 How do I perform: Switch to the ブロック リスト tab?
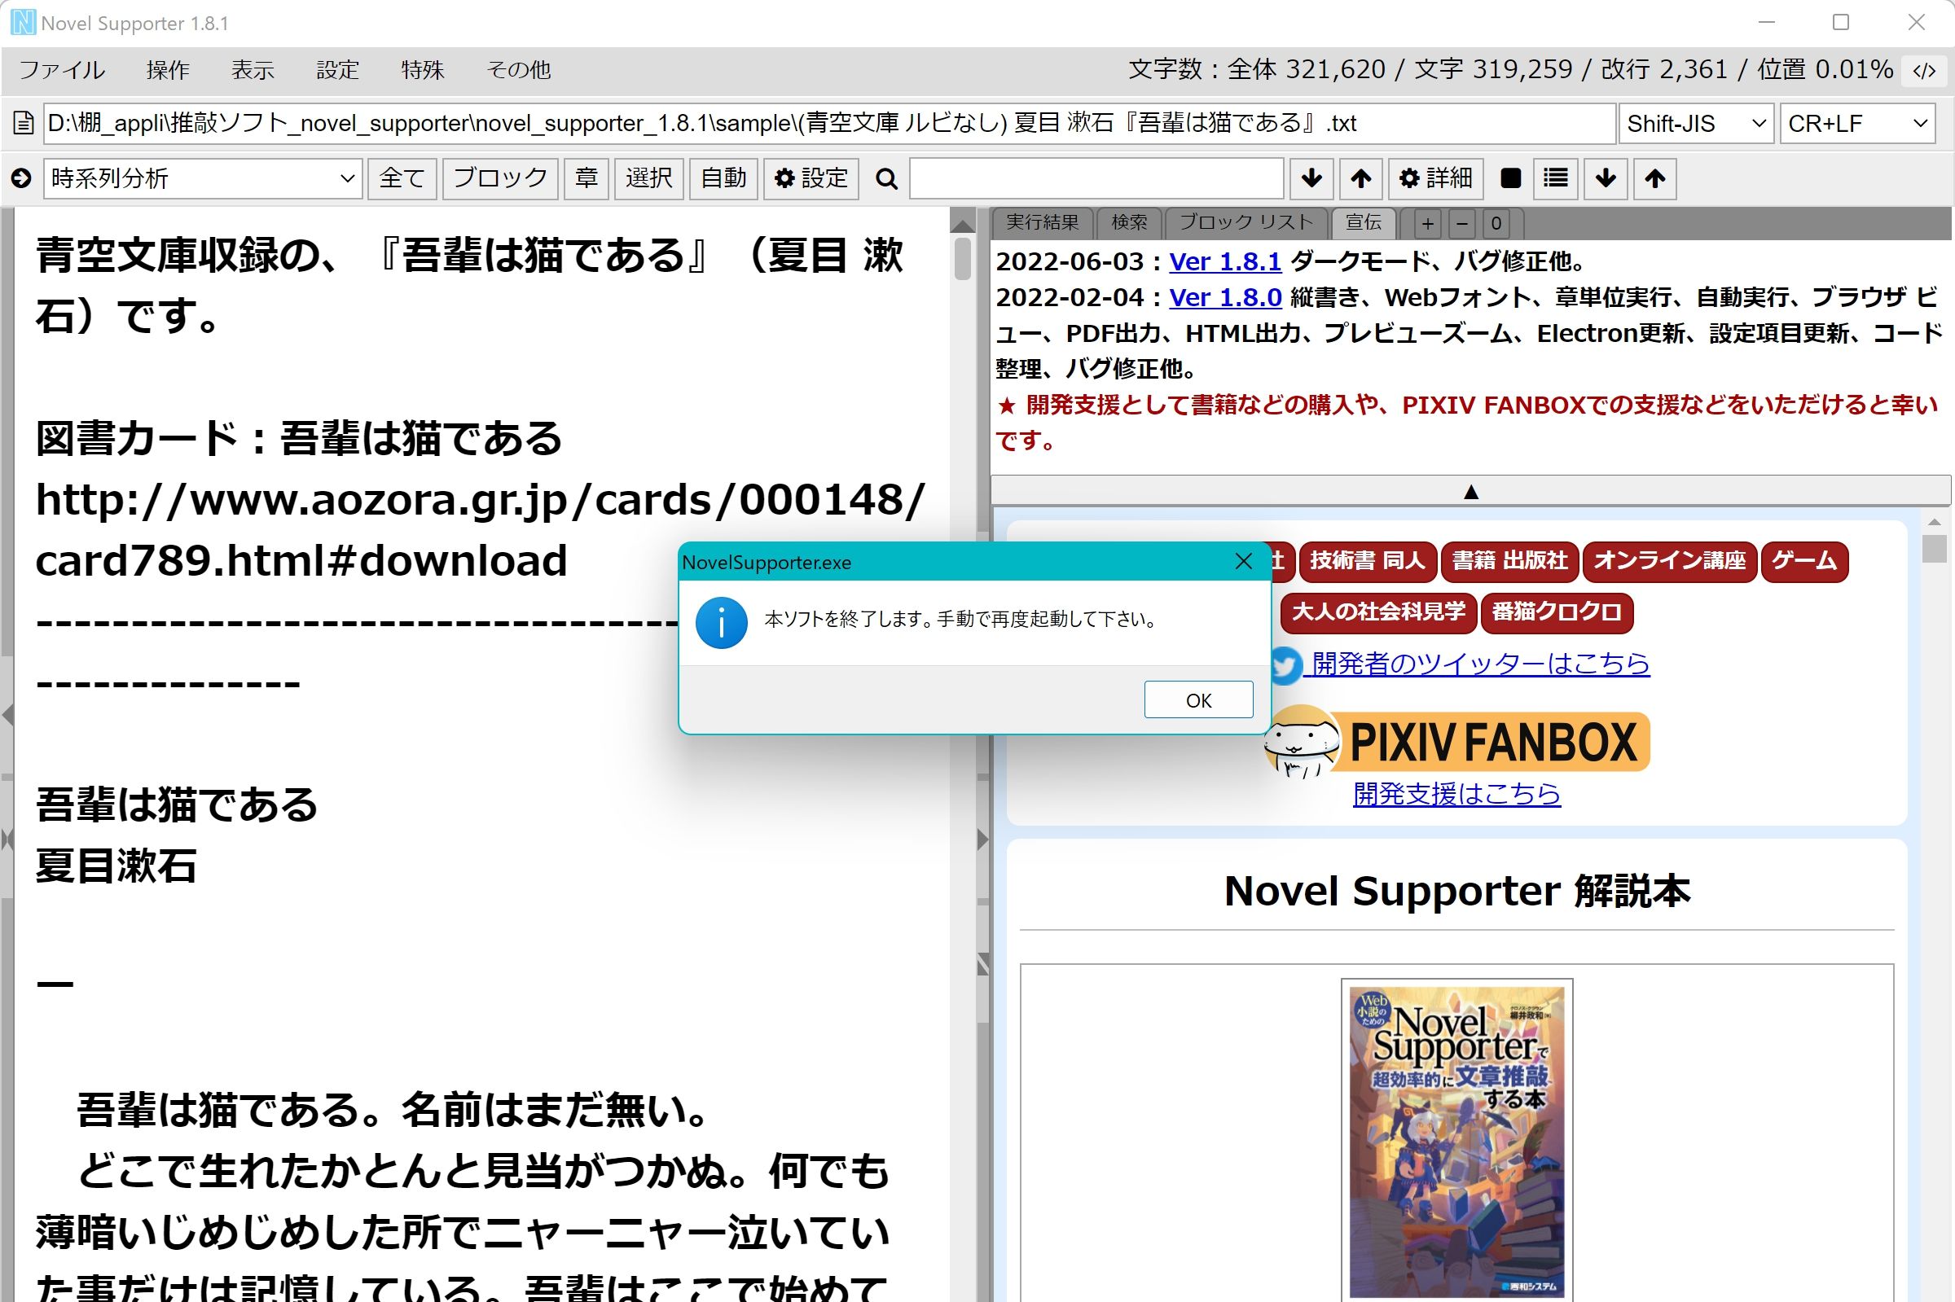click(x=1245, y=222)
